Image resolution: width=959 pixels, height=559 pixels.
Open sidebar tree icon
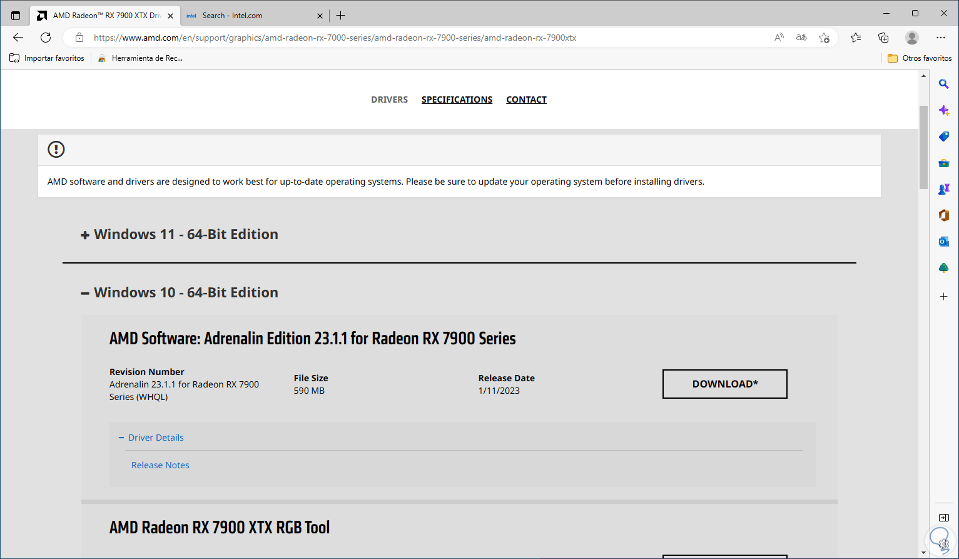[944, 268]
